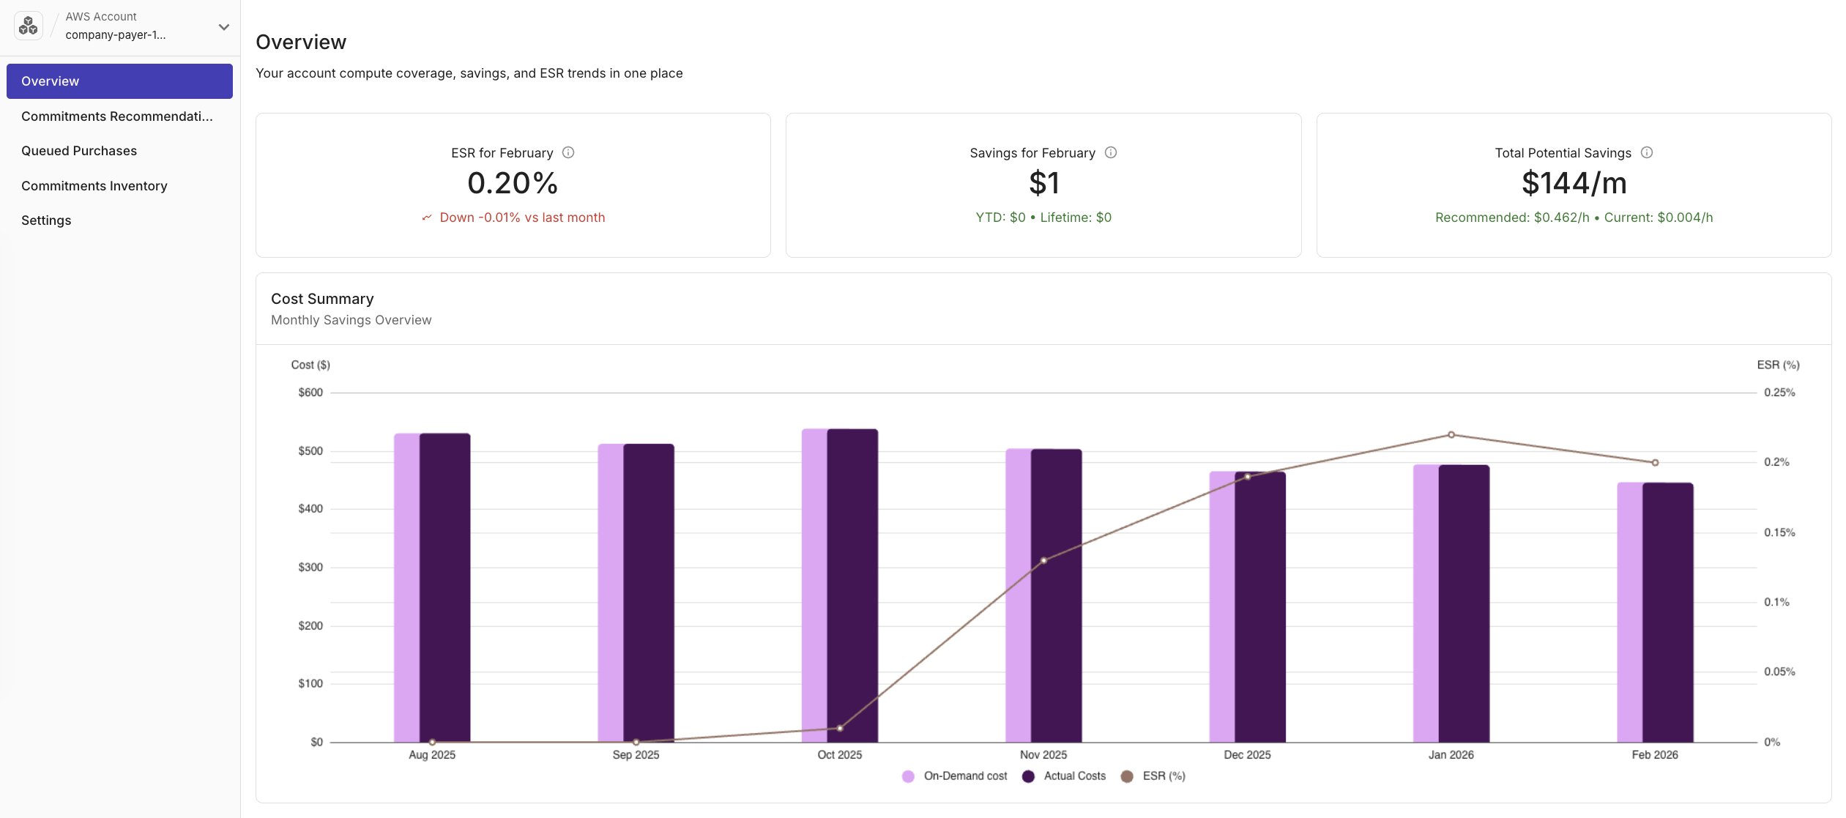Expand Commitments Recommendations truncated label
Image resolution: width=1846 pixels, height=818 pixels.
(x=117, y=116)
